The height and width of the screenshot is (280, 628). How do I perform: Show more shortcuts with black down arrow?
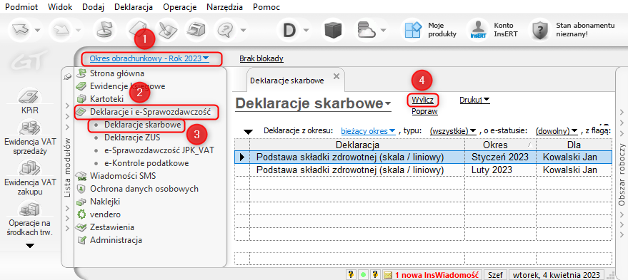[29, 246]
